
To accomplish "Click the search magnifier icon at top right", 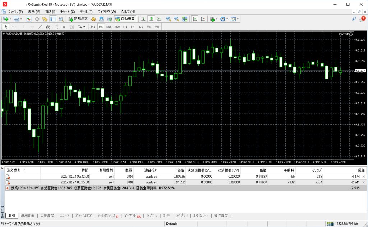I will [354, 19].
